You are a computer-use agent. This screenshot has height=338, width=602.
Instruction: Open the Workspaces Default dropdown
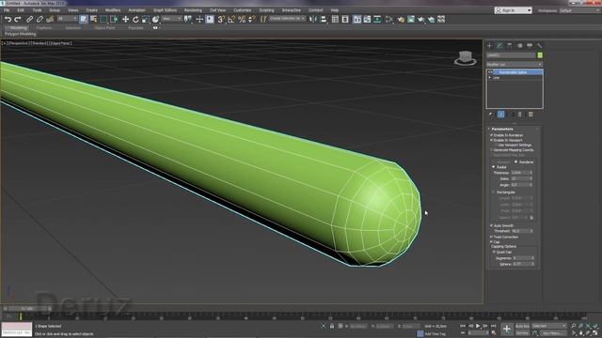coord(579,10)
